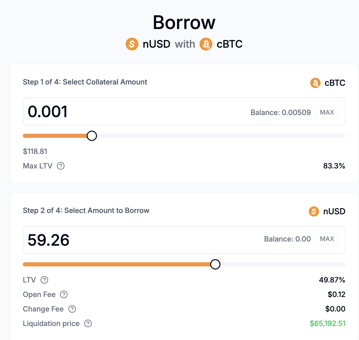The height and width of the screenshot is (340, 359).
Task: Click the cBTC icon in Step 1 card
Action: pos(315,83)
